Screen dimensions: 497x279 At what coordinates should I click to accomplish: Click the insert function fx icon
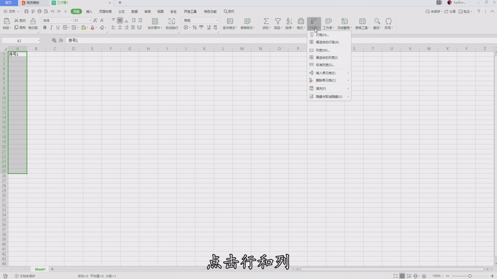[x=61, y=40]
